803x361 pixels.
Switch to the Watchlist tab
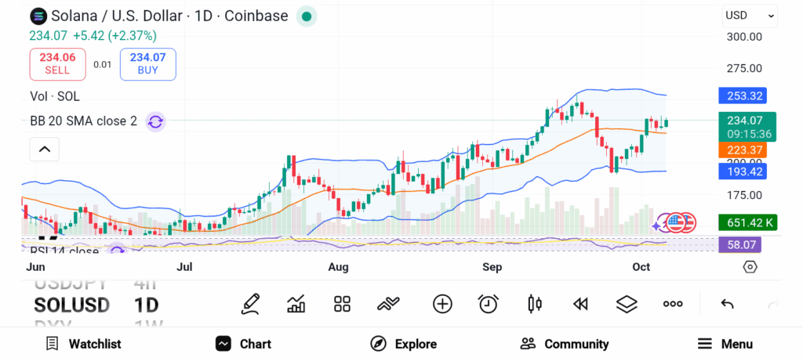coord(83,344)
